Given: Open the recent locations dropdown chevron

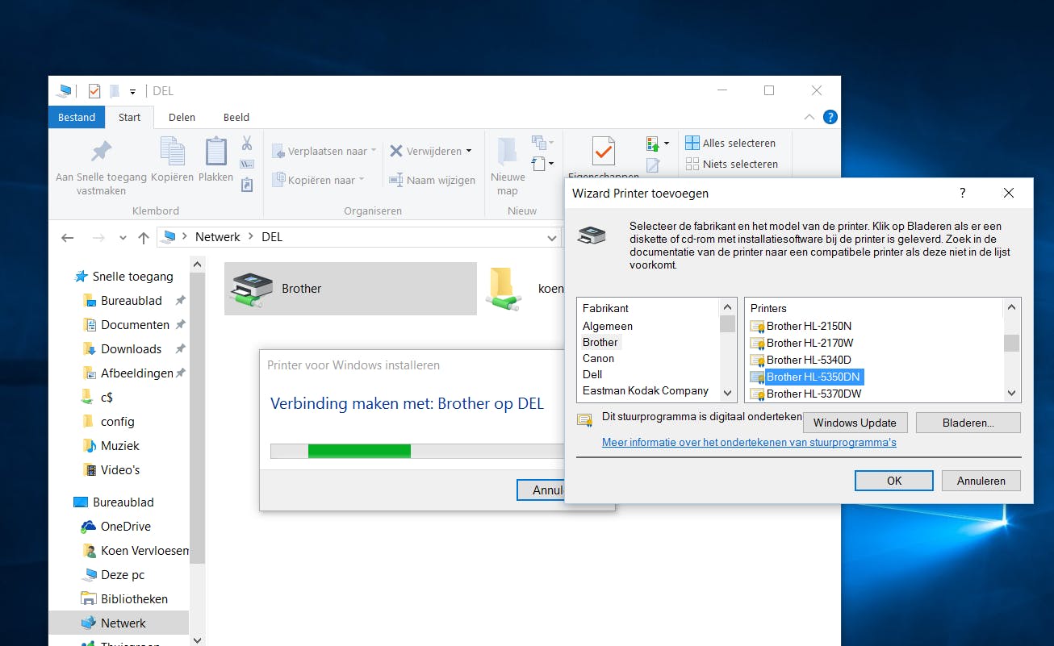Looking at the screenshot, I should [x=123, y=238].
